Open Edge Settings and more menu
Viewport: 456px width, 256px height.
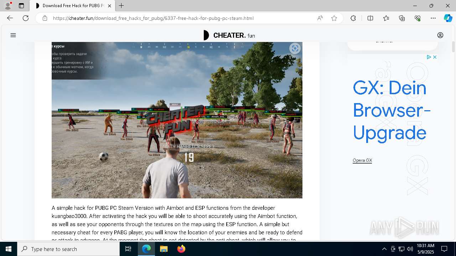(433, 18)
